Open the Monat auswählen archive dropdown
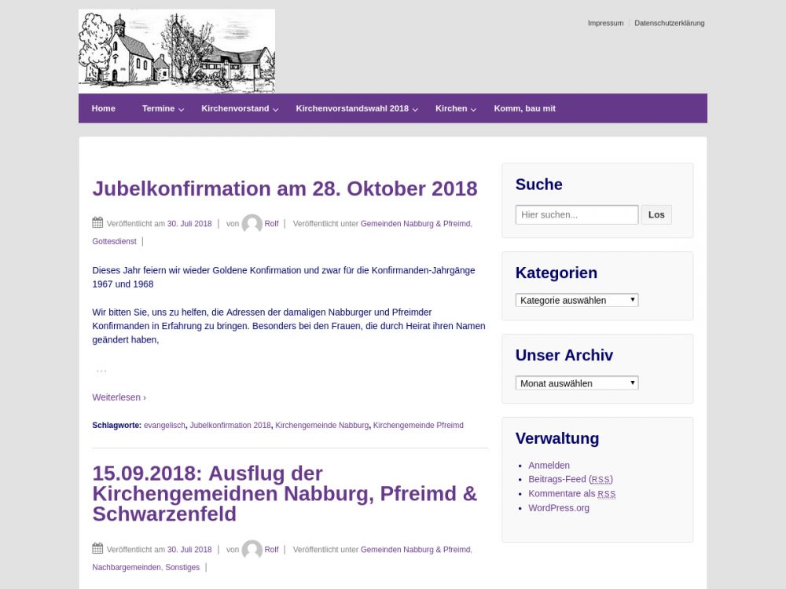Image resolution: width=786 pixels, height=589 pixels. click(576, 383)
